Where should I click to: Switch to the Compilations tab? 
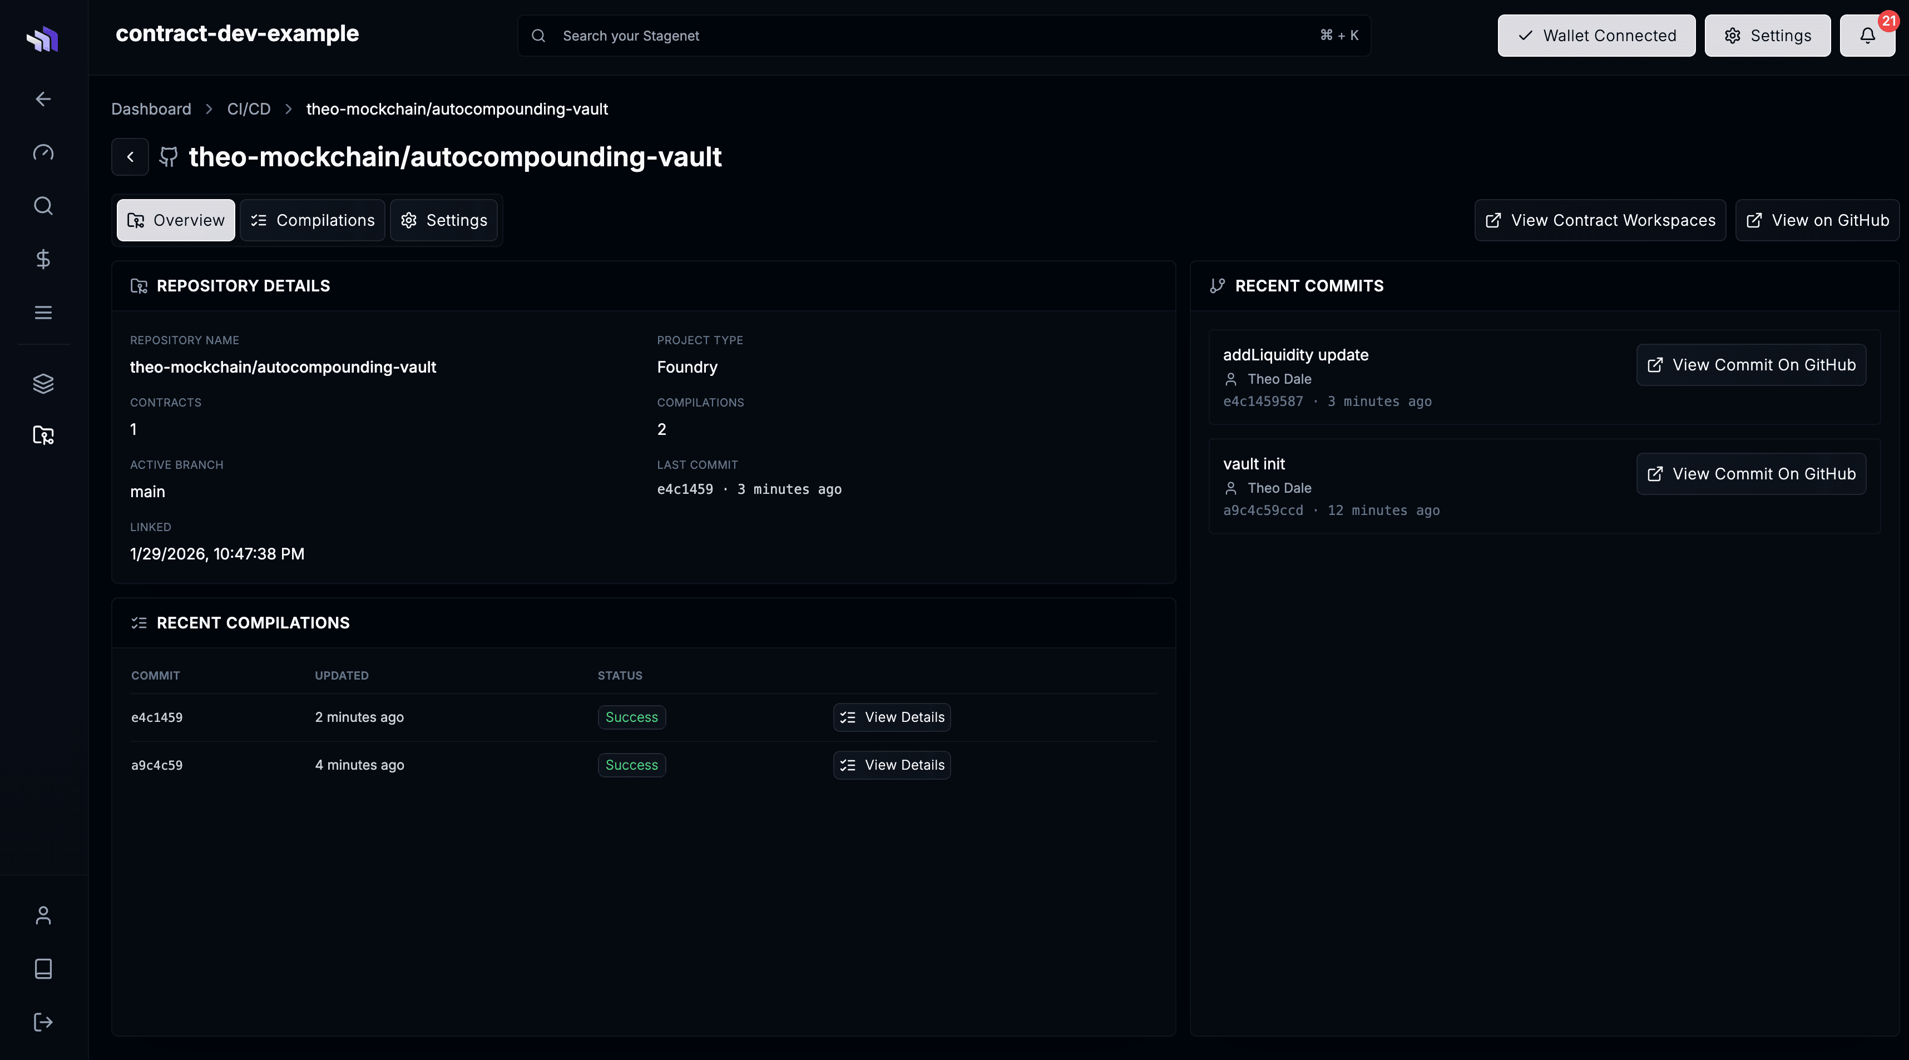tap(312, 220)
